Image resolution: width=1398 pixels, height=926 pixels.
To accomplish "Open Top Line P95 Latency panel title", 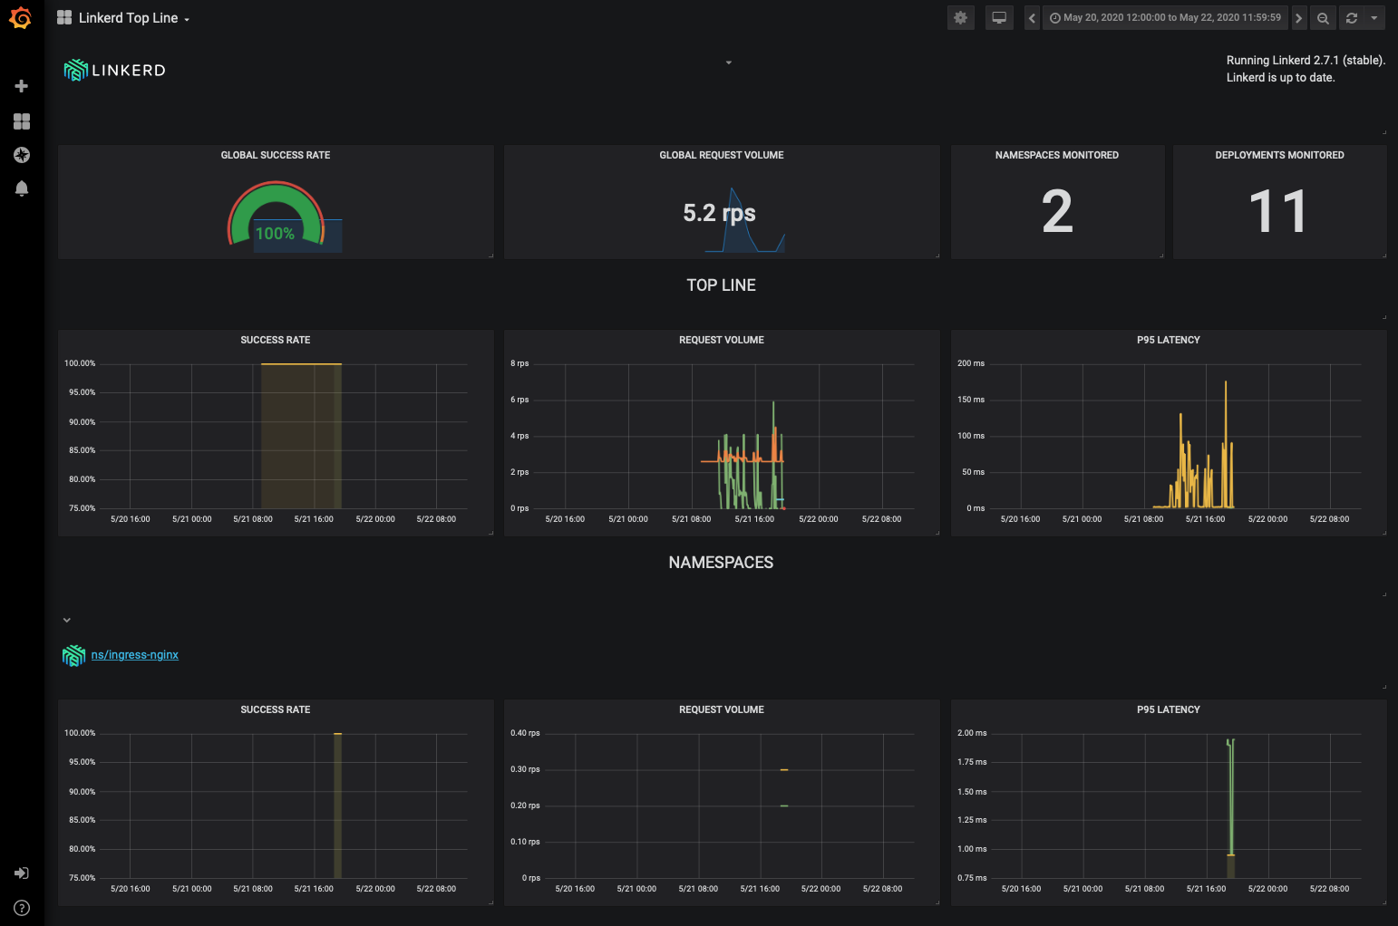I will coord(1169,340).
